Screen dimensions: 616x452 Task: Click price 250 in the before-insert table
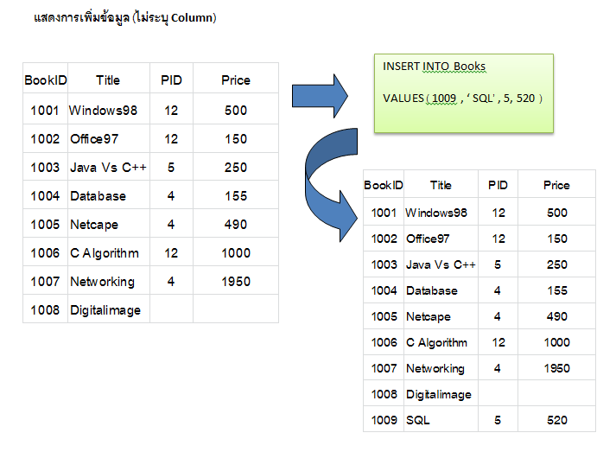click(x=236, y=168)
